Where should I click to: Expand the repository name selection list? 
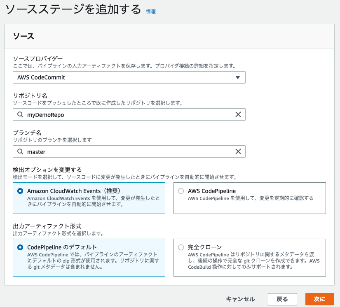(124, 114)
